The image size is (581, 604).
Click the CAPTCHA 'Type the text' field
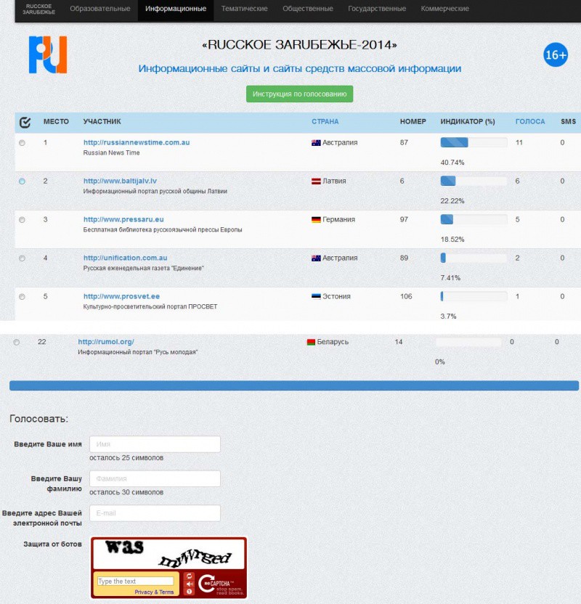pyautogui.click(x=135, y=581)
